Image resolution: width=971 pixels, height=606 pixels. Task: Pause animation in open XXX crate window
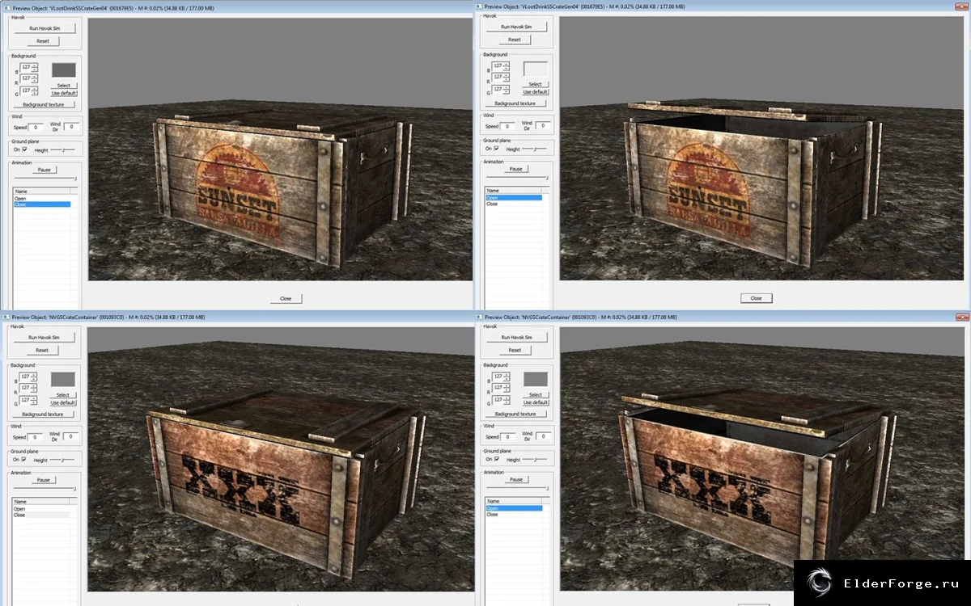(x=515, y=479)
